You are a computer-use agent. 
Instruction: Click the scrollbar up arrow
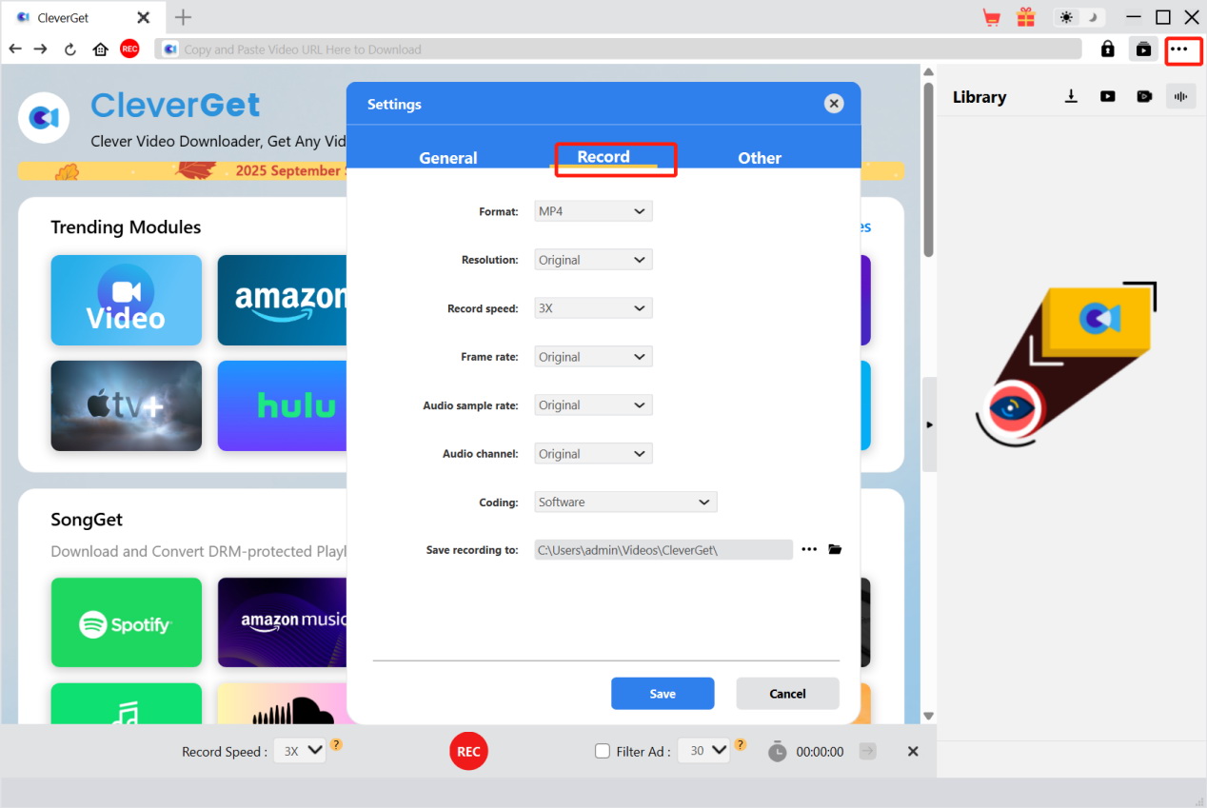(x=929, y=72)
